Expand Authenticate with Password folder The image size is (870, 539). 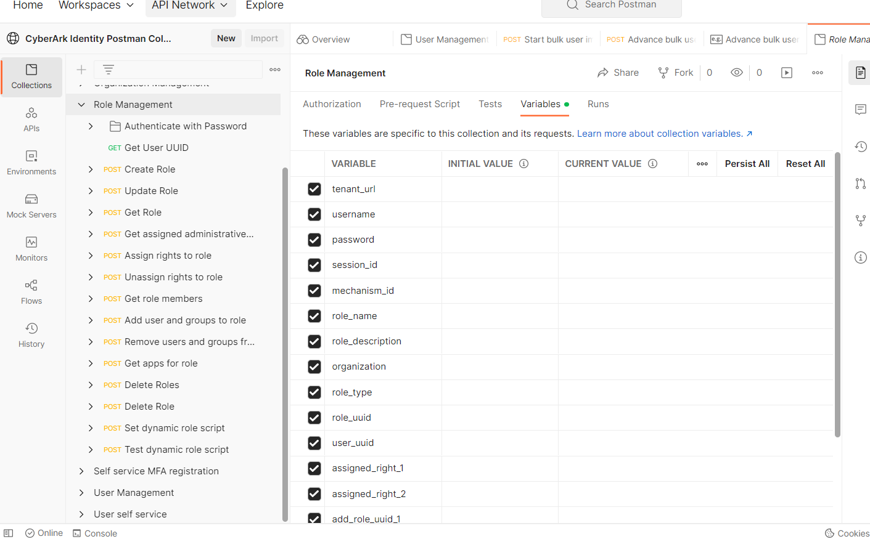click(91, 126)
